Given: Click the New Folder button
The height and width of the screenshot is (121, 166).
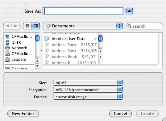Looking at the screenshot, I should 23,113.
